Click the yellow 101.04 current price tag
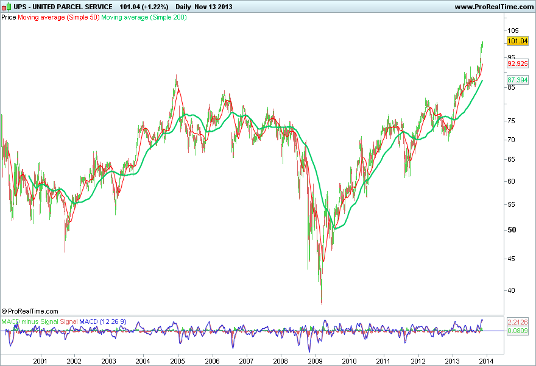The height and width of the screenshot is (366, 536). pyautogui.click(x=518, y=41)
